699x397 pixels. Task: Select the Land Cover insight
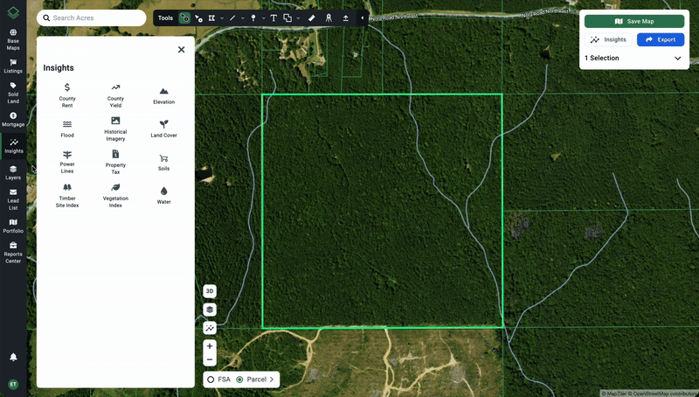pyautogui.click(x=163, y=129)
